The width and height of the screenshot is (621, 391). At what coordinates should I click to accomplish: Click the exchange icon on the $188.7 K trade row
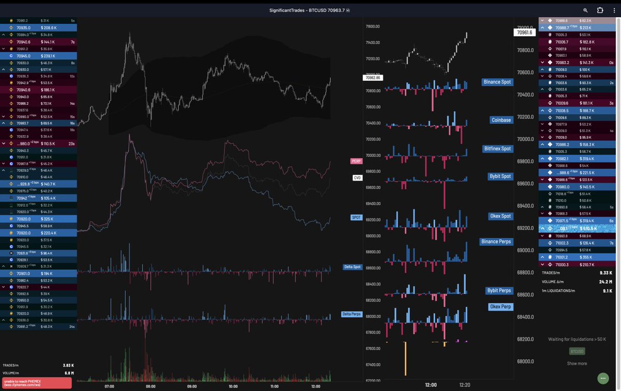[550, 111]
